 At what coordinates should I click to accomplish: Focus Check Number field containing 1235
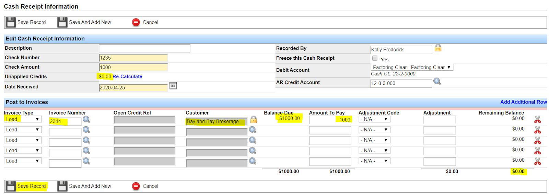point(133,58)
